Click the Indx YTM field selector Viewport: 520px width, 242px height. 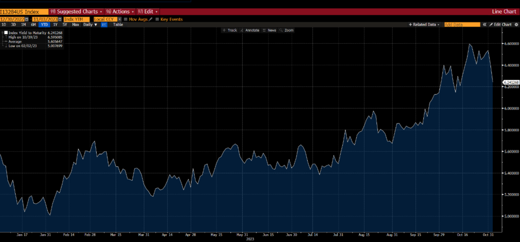pos(76,19)
